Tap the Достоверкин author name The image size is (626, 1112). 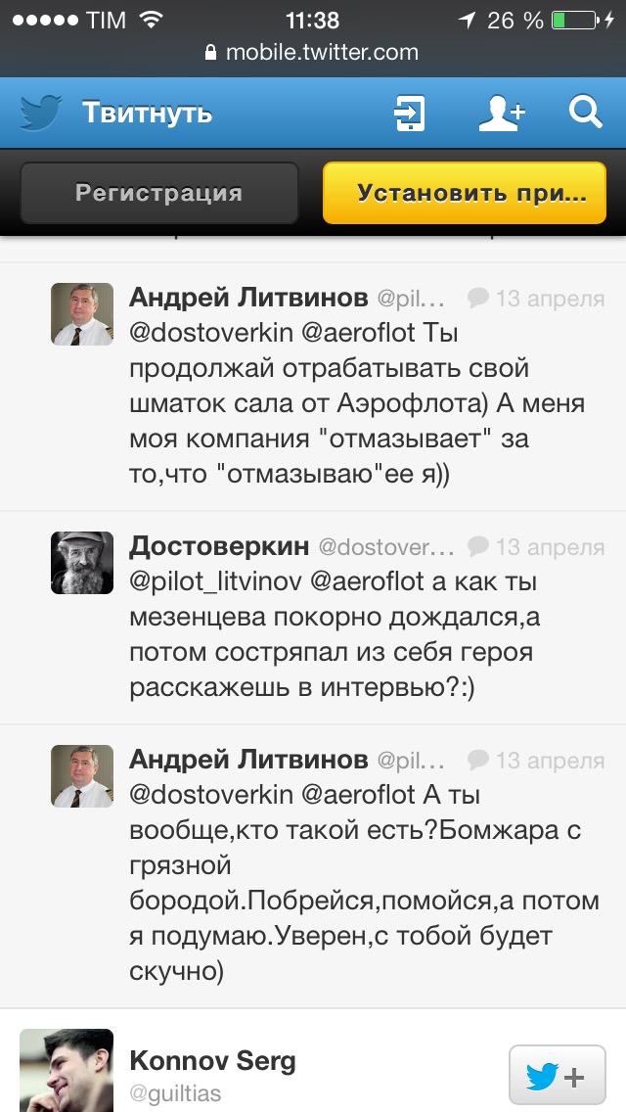click(x=219, y=545)
